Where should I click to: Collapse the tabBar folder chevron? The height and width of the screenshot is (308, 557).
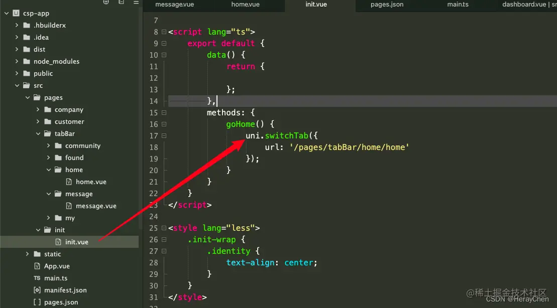tap(38, 134)
